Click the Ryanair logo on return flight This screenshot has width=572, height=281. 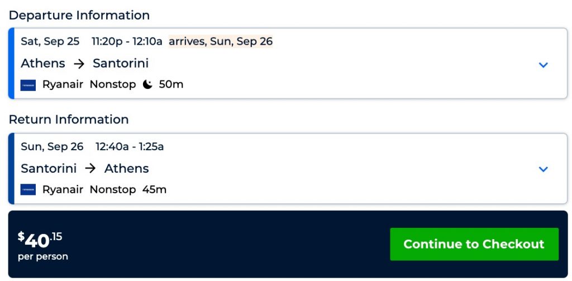pyautogui.click(x=28, y=190)
